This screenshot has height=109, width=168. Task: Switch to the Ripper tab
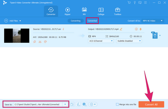click(x=67, y=11)
